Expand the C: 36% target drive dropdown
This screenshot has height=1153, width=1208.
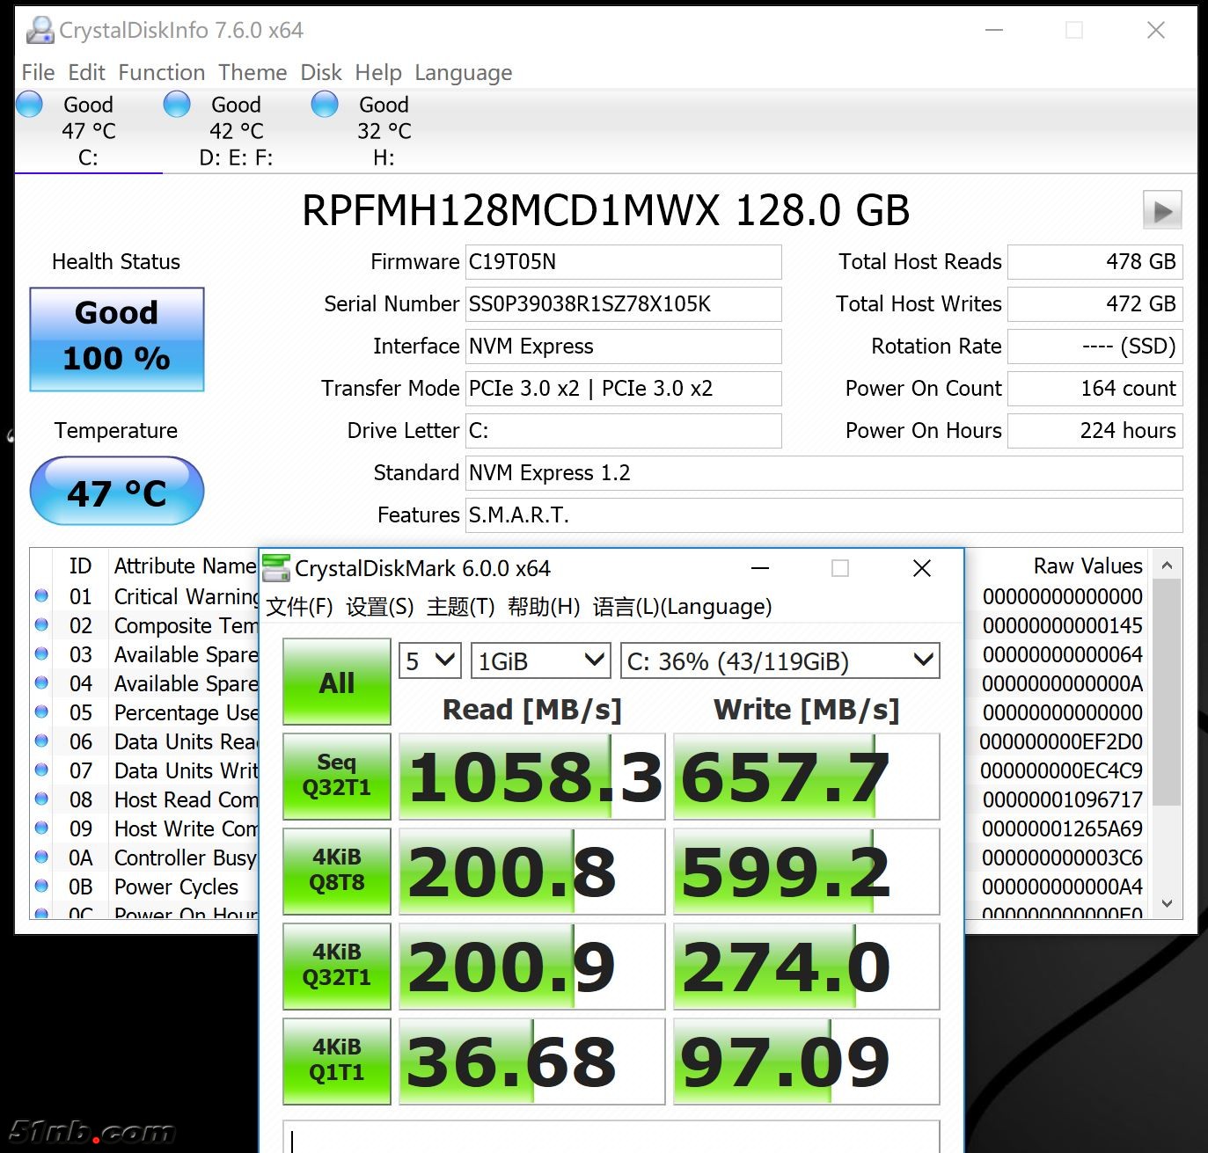tap(780, 661)
